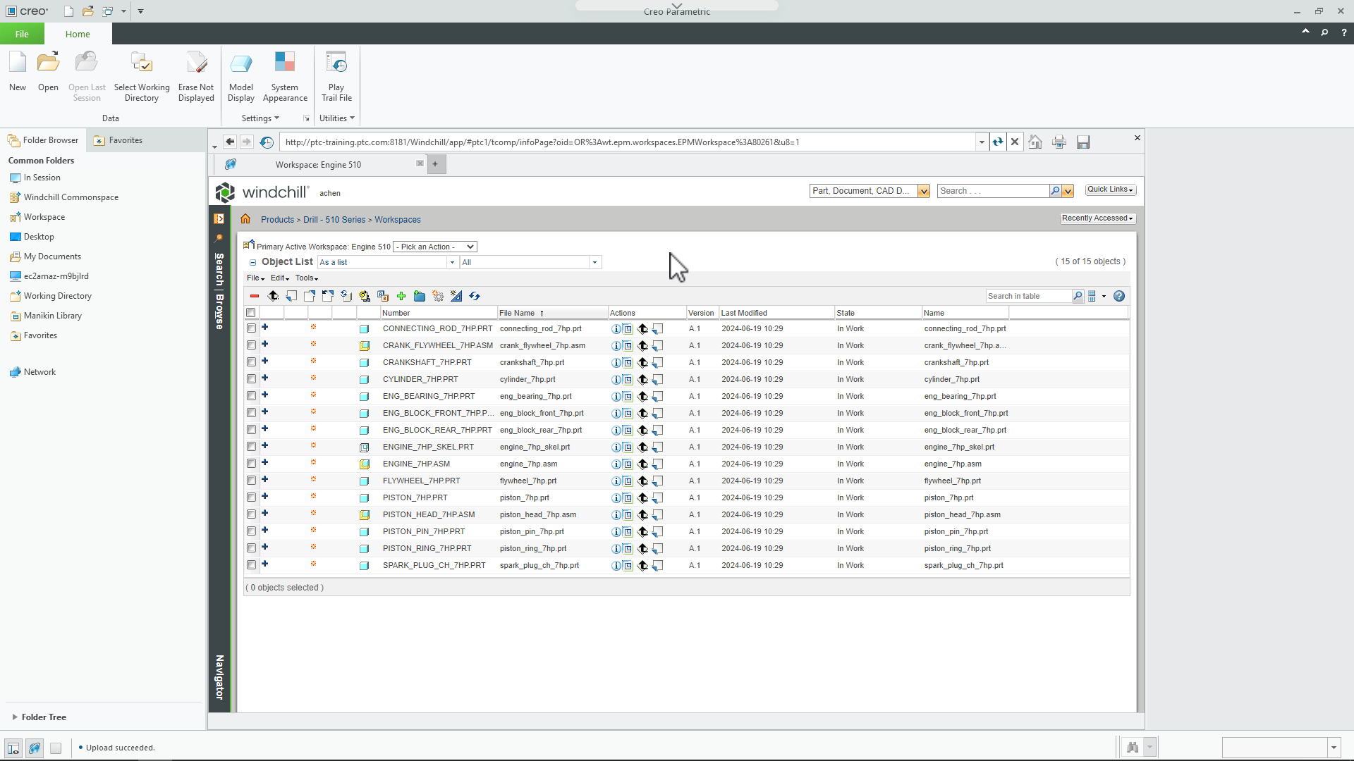The width and height of the screenshot is (1354, 761).
Task: Open the information icon for ENGINE_7HP.ASM
Action: click(616, 464)
